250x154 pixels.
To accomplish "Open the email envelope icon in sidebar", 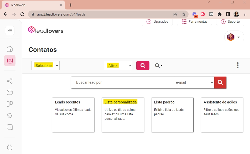I will pyautogui.click(x=10, y=92).
